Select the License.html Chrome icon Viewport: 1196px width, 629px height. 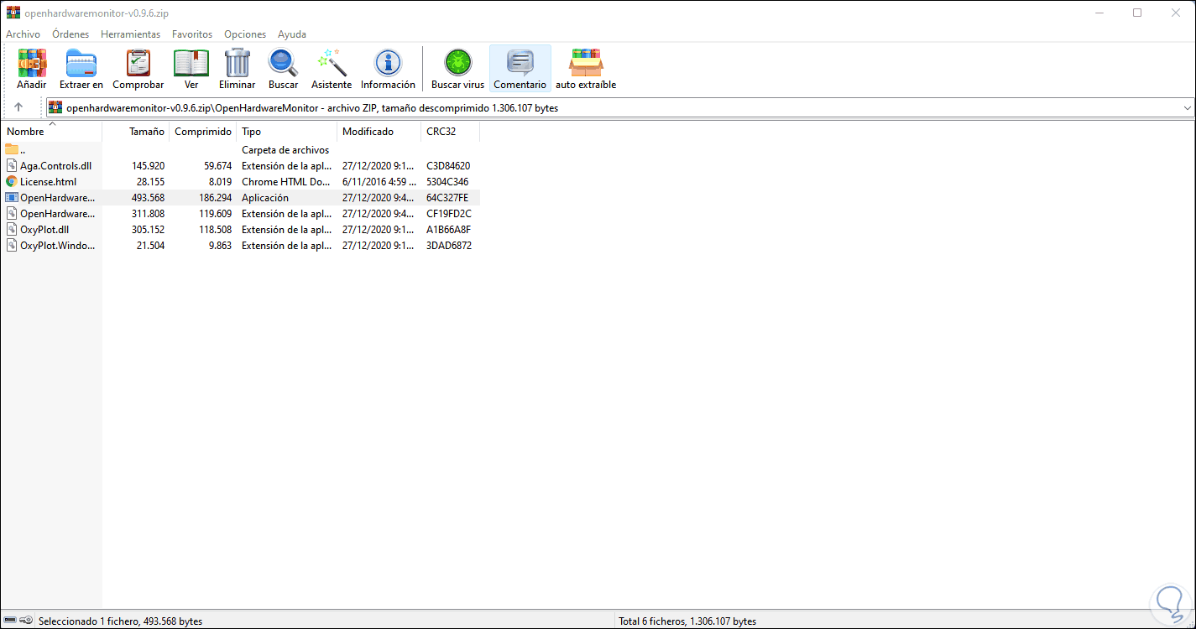[x=12, y=181]
